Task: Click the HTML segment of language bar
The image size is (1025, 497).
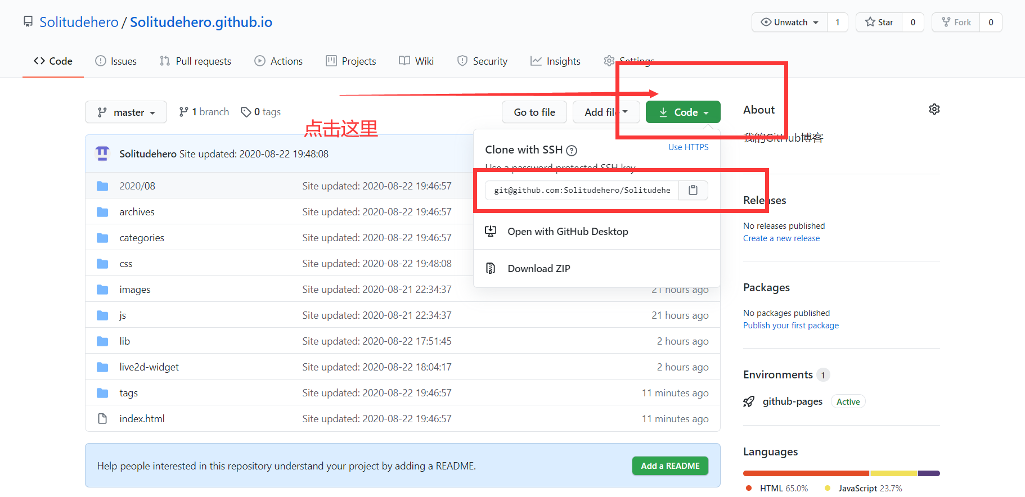Action: point(806,473)
